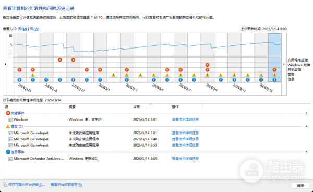
Task: Switch the chart view to 周(W)
Action: pos(34,29)
